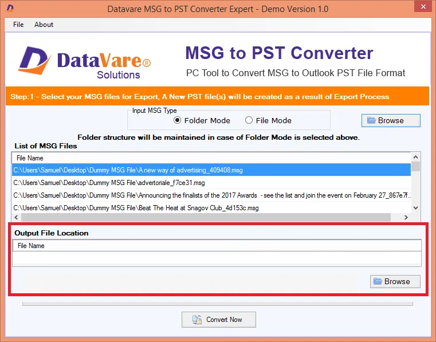The height and width of the screenshot is (342, 436).
Task: Click the horizontal scrollbar thumb of MSG list
Action: pyautogui.click(x=206, y=218)
